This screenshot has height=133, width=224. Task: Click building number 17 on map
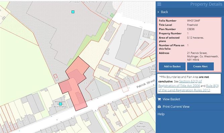pos(93,90)
